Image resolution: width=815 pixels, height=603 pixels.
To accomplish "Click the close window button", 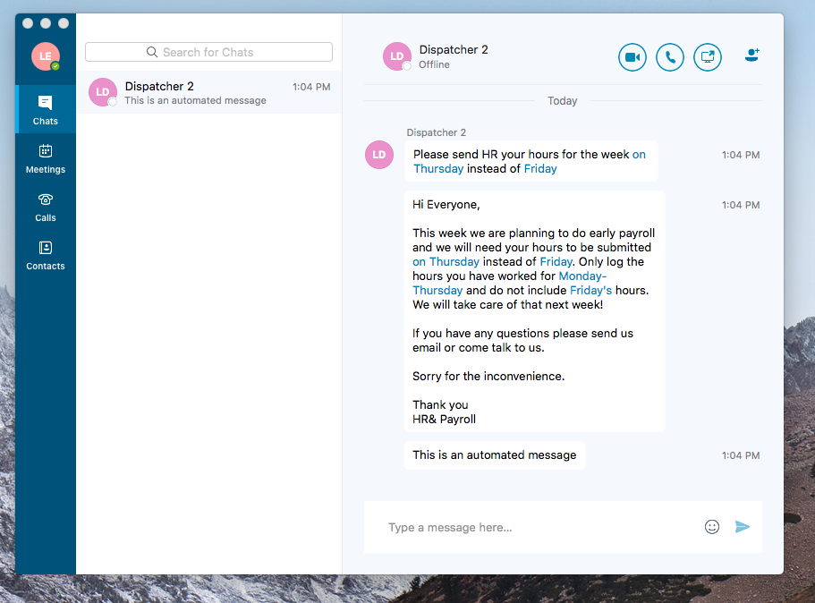I will (28, 23).
